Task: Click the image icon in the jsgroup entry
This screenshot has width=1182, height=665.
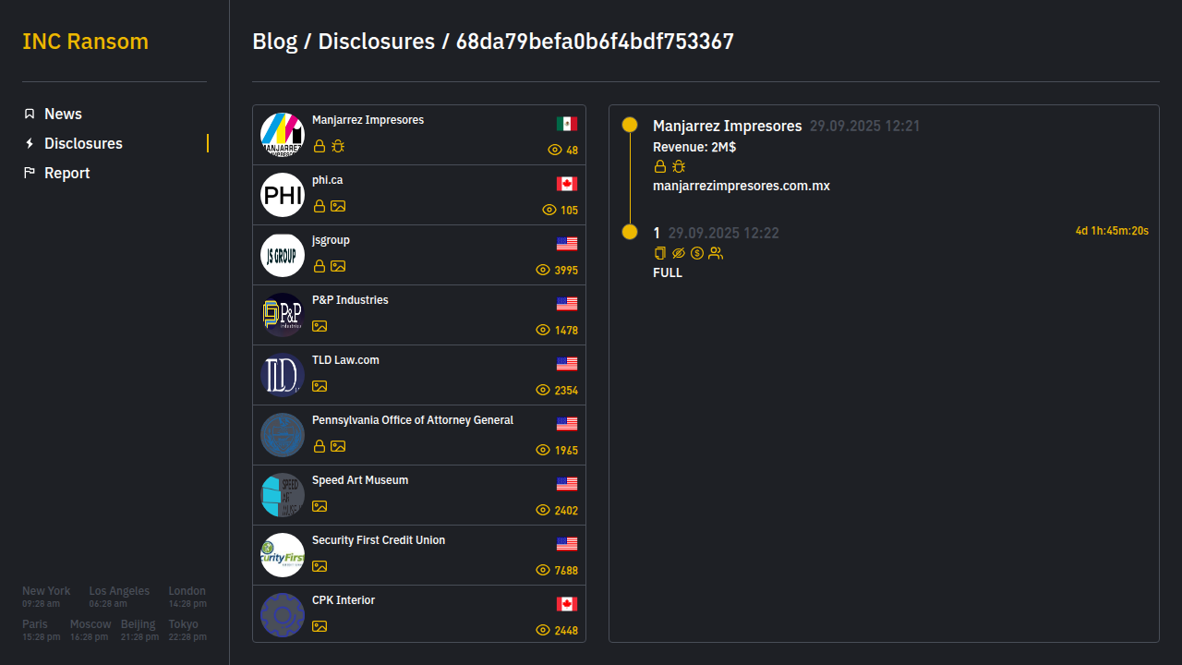Action: 338,266
